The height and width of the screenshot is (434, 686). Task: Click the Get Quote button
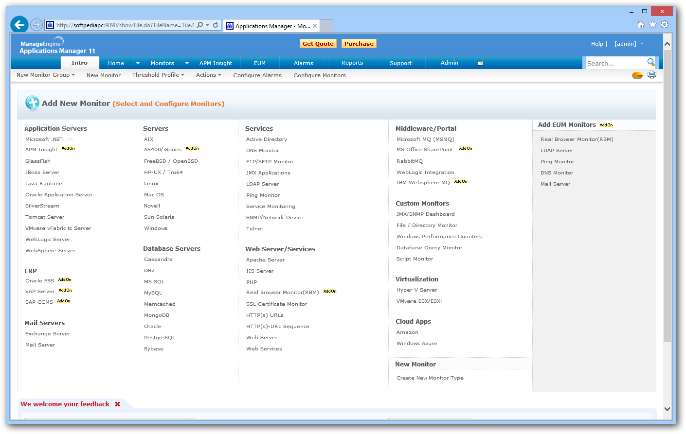(318, 44)
